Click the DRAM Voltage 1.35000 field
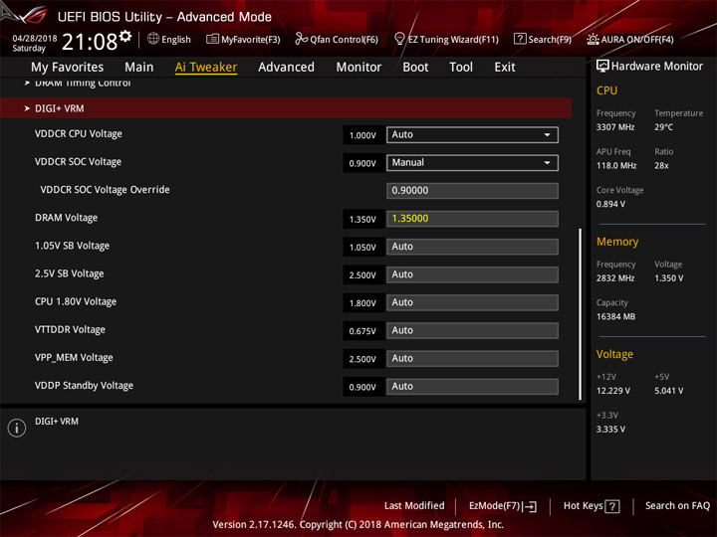Viewport: 717px width, 537px height. tap(472, 218)
